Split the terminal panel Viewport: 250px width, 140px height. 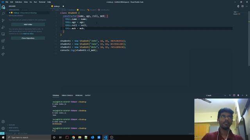click(x=234, y=95)
